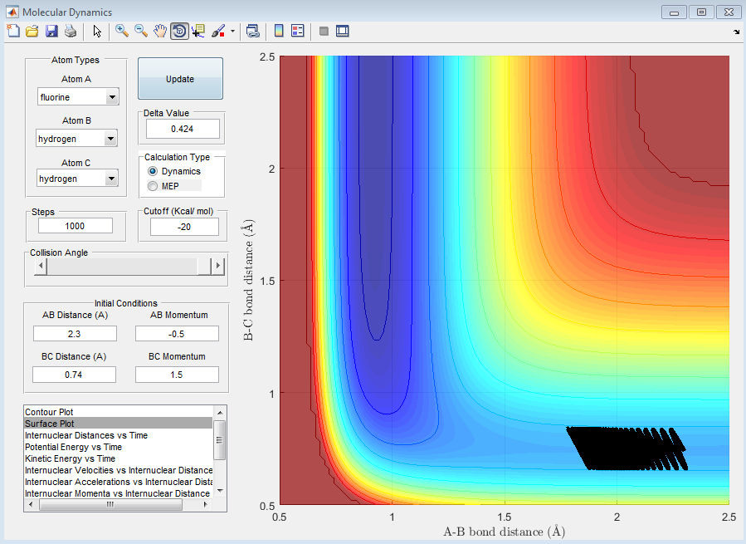Select Potential Energy vs Time list entry
This screenshot has width=746, height=544.
pyautogui.click(x=73, y=447)
